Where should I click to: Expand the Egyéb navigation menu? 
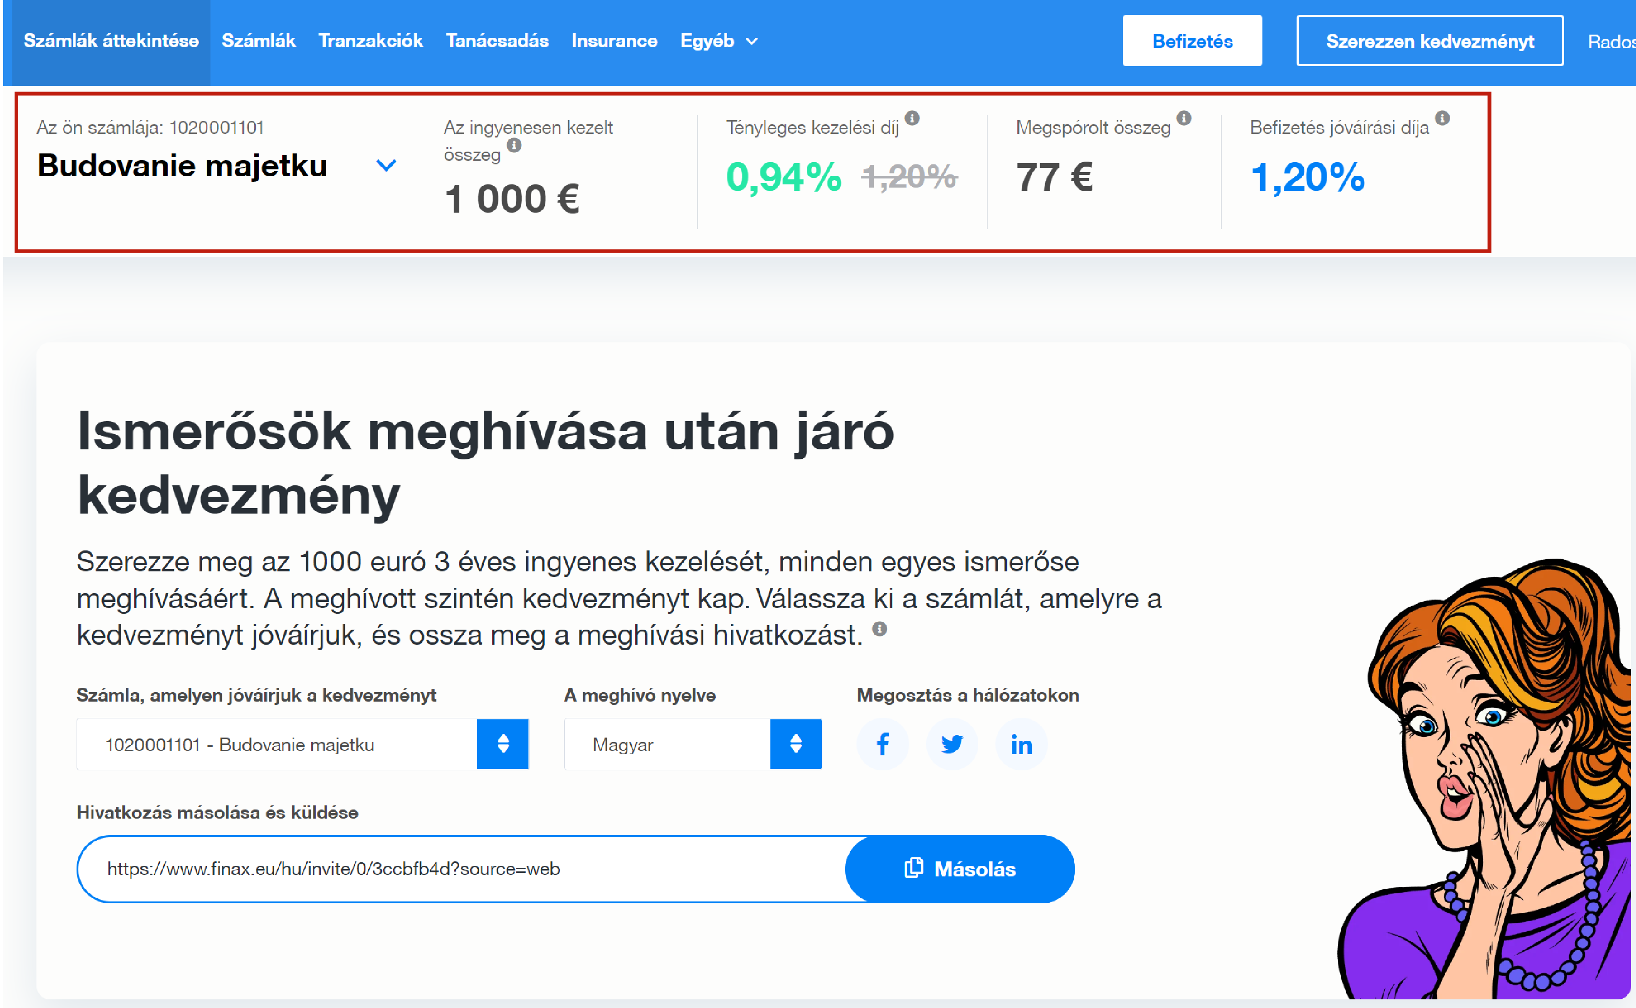tap(719, 41)
